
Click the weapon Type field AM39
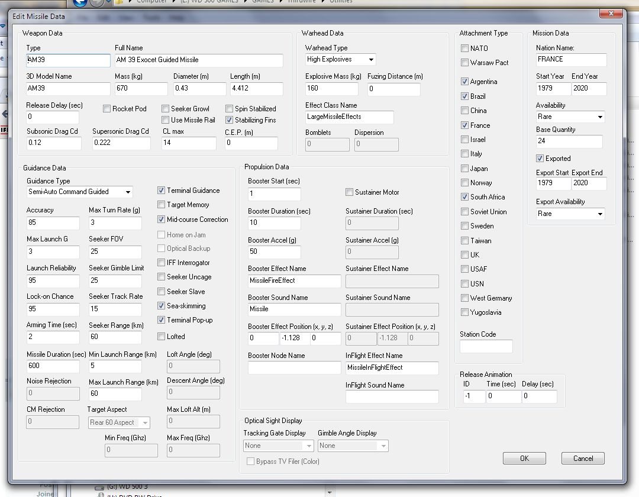click(x=68, y=60)
